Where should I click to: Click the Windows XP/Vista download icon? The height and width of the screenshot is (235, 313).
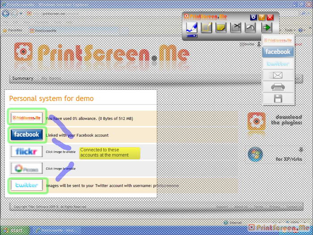255,154
